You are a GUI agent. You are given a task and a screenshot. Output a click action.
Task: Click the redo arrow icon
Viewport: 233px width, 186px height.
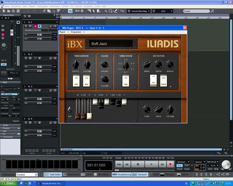[x=34, y=11]
